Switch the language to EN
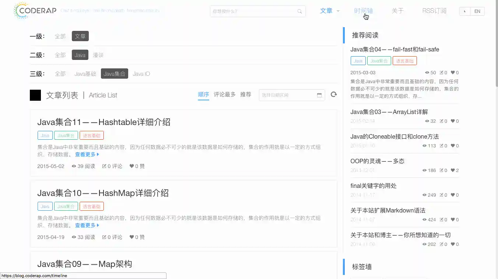498x279 pixels. point(477,11)
